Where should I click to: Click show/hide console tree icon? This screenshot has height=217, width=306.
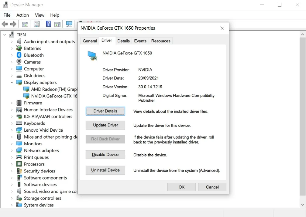pyautogui.click(x=25, y=24)
